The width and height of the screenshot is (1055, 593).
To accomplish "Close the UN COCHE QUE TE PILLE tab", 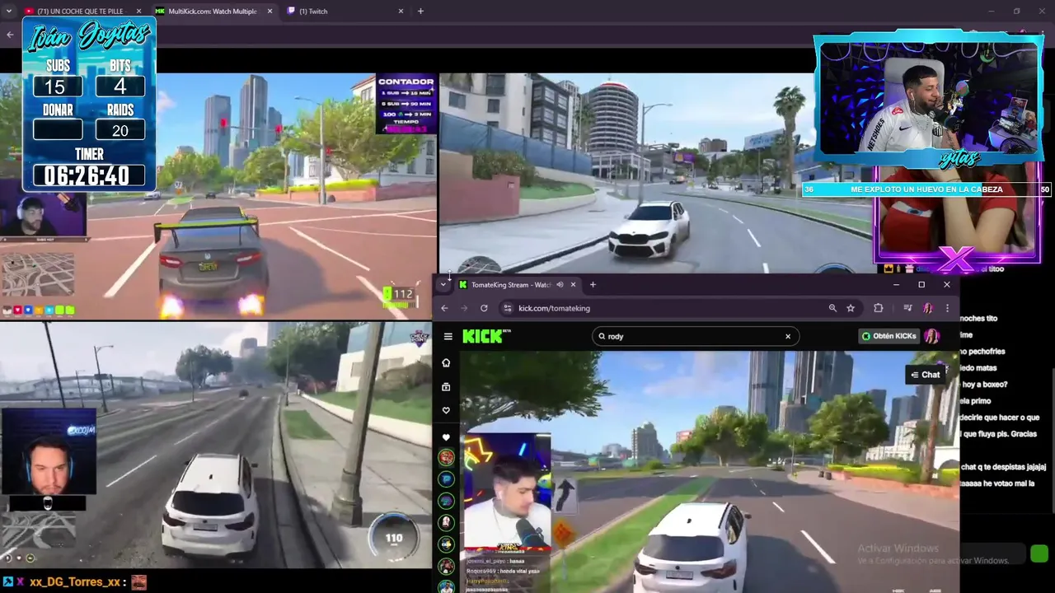I will [138, 12].
